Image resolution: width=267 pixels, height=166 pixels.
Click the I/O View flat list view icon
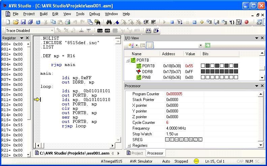(x=150, y=45)
